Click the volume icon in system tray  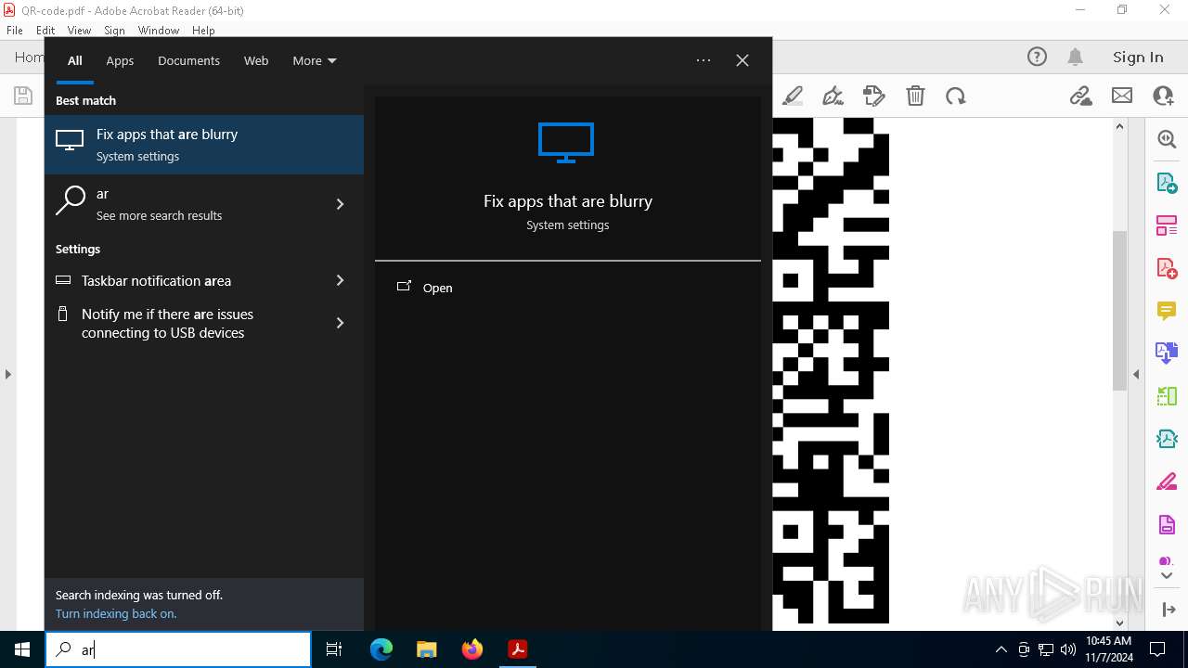1067,649
